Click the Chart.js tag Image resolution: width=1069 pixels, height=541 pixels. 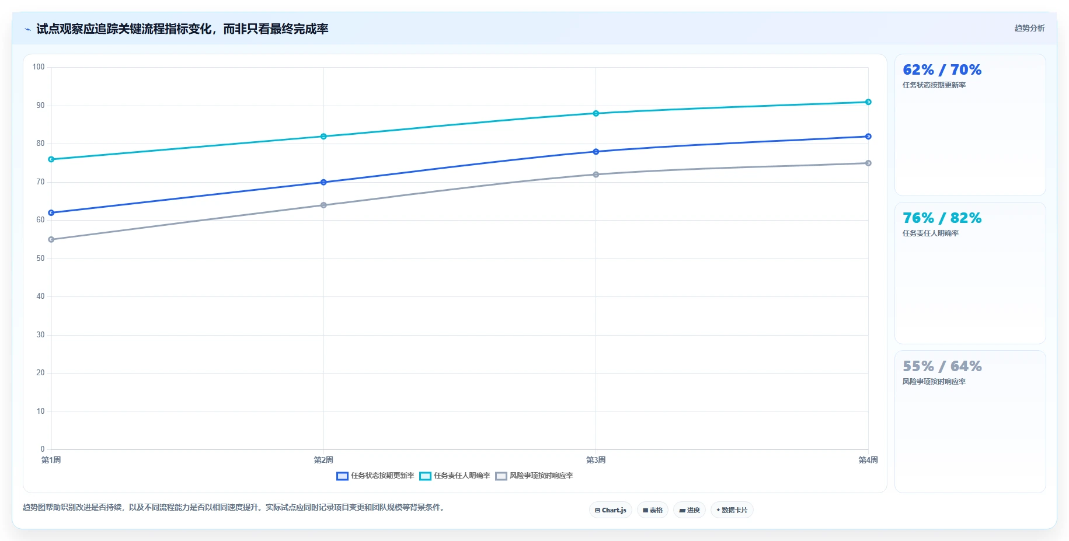point(611,510)
